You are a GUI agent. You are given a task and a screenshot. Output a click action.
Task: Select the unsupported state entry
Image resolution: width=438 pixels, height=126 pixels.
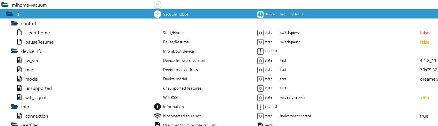(x=38, y=88)
